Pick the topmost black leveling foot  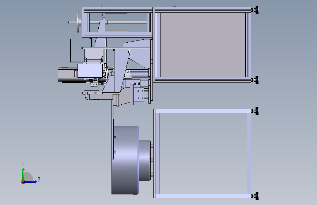257,10
